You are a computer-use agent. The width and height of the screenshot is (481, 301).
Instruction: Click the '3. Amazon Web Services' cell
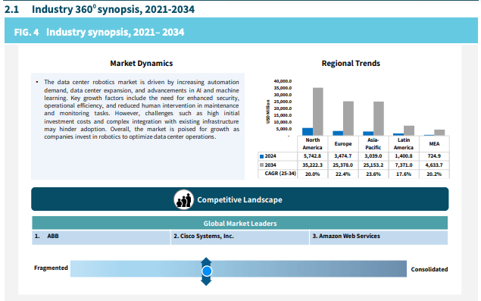[379, 237]
